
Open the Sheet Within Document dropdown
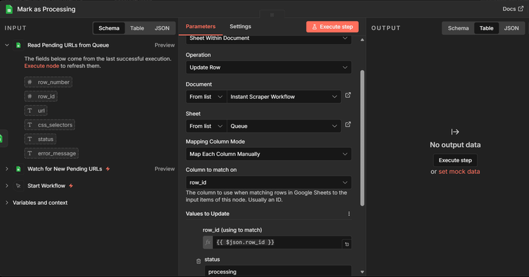269,39
